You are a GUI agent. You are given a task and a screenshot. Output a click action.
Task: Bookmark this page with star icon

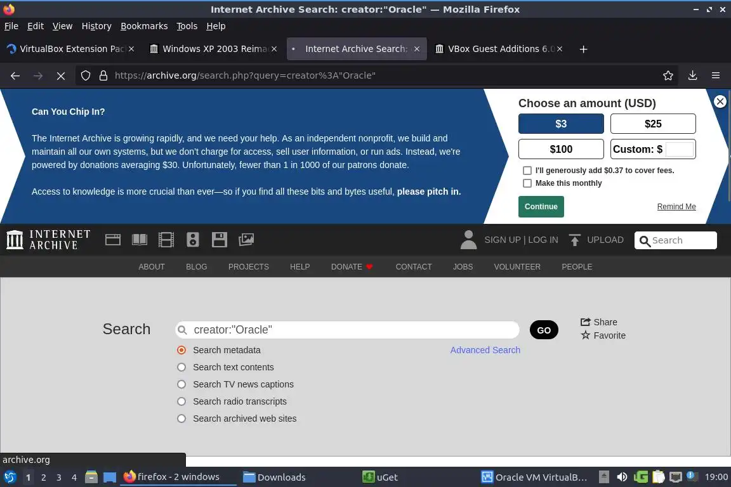click(x=668, y=75)
